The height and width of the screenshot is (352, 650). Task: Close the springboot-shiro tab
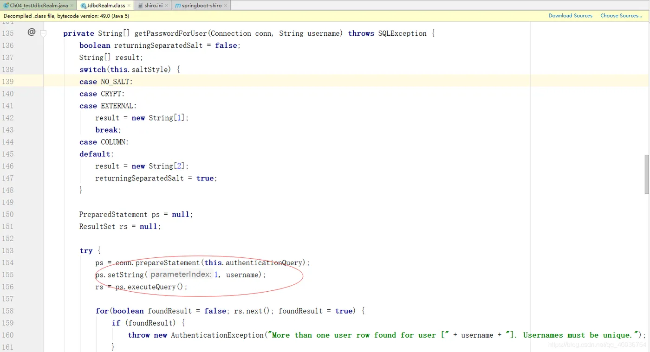pos(226,6)
